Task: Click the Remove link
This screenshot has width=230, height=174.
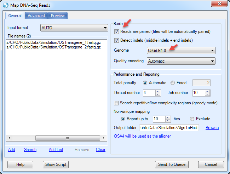Action: click(82, 150)
